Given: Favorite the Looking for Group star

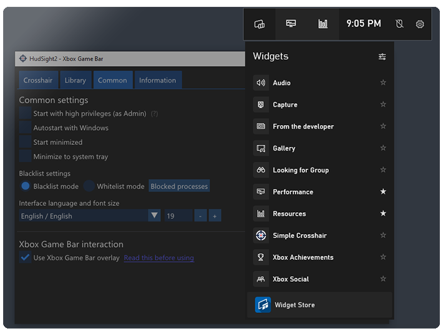Looking at the screenshot, I should click(383, 169).
